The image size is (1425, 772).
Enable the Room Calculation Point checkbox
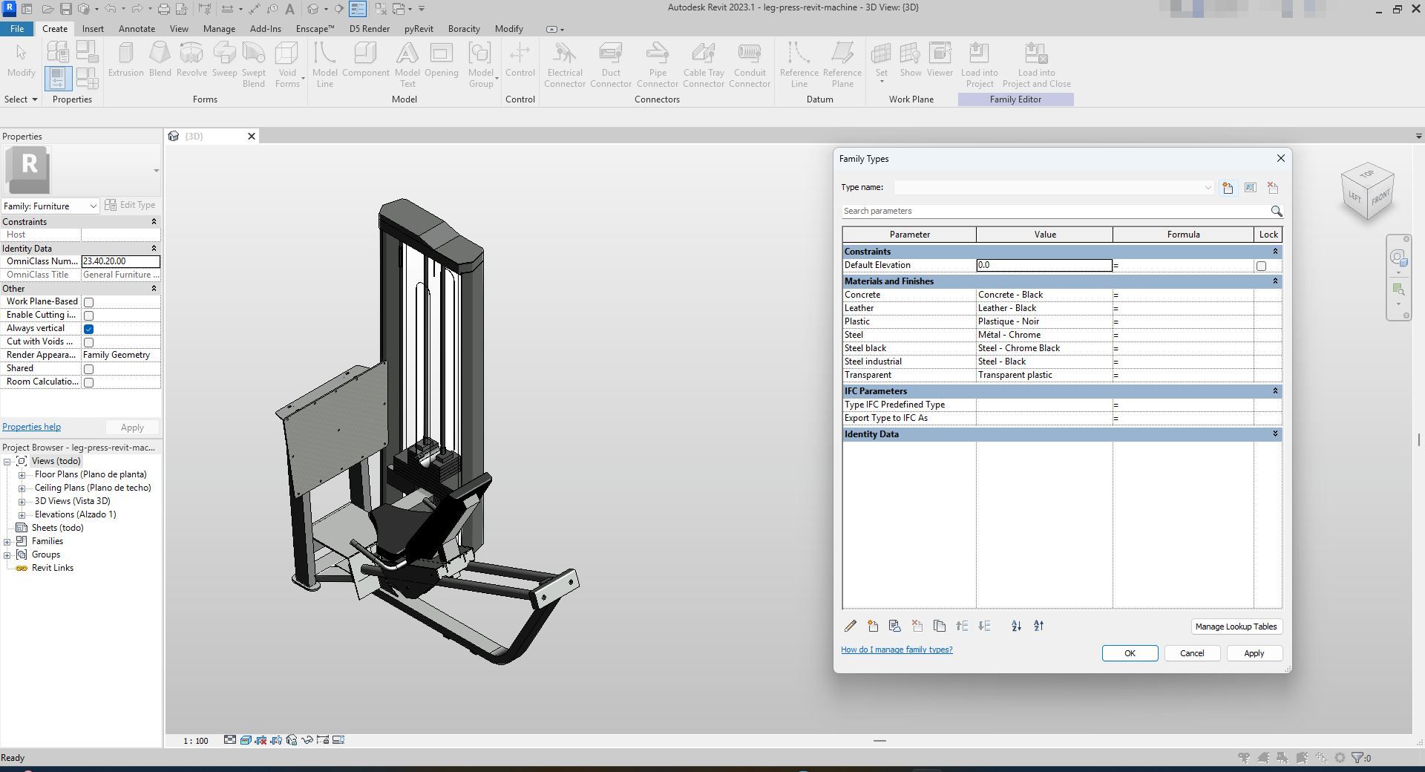tap(89, 382)
